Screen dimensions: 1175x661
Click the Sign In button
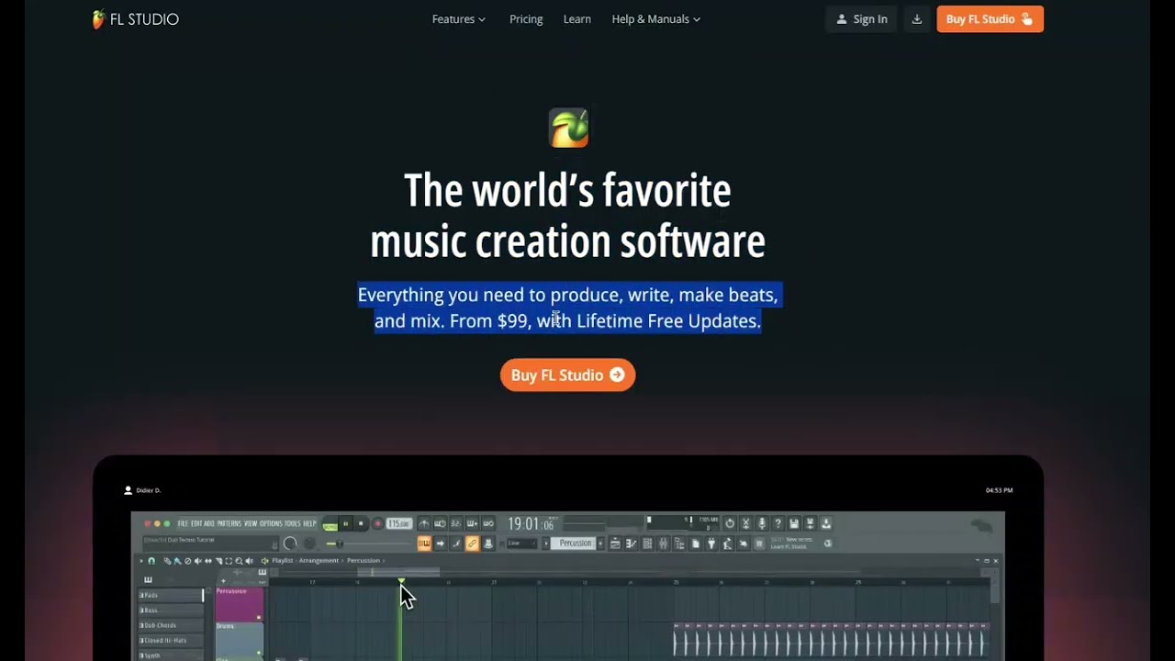tap(861, 19)
